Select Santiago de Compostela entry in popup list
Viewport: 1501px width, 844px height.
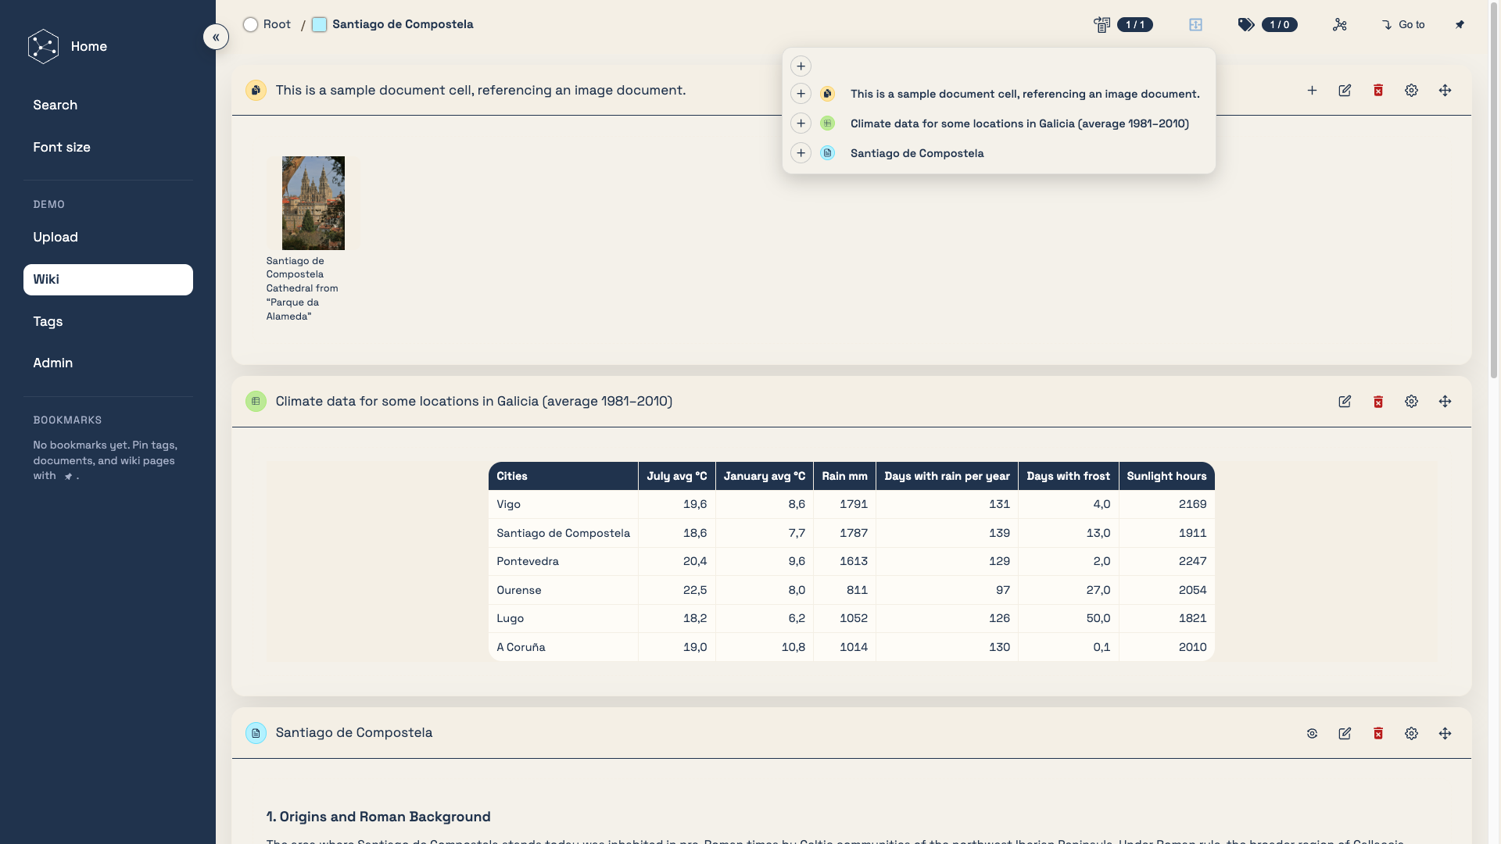click(916, 153)
